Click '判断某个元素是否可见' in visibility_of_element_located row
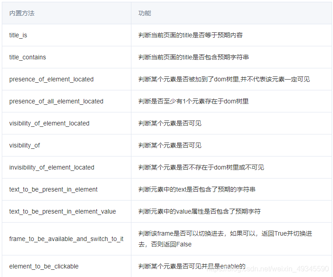Screen dimensions: 333x277 pos(170,124)
